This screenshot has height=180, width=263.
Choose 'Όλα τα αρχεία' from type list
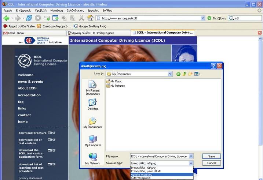coord(162,178)
